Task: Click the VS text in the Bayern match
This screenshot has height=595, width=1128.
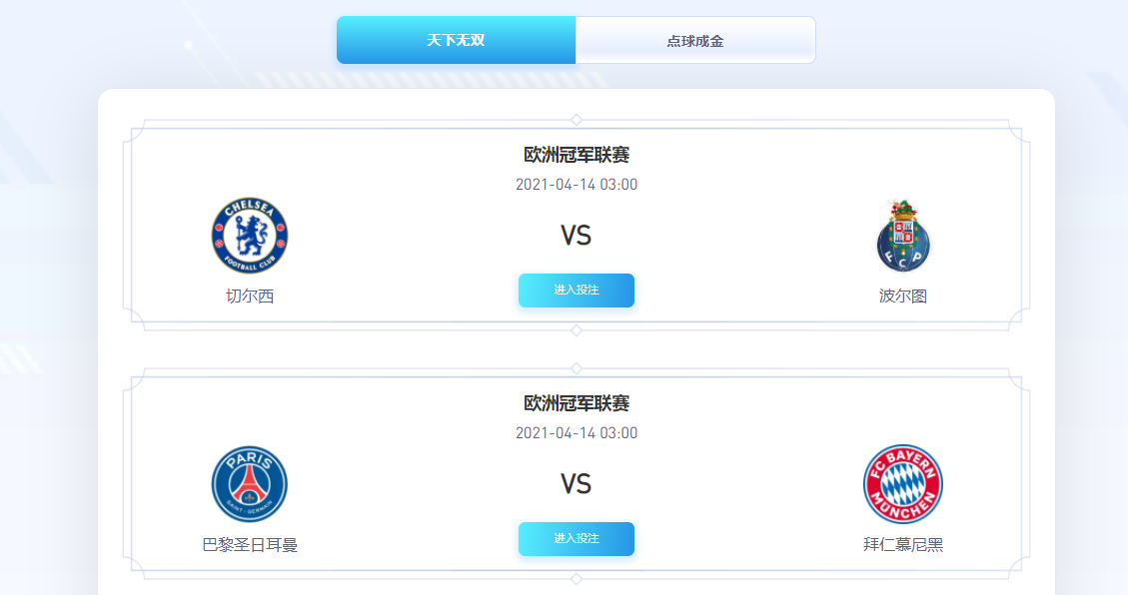Action: pos(575,483)
